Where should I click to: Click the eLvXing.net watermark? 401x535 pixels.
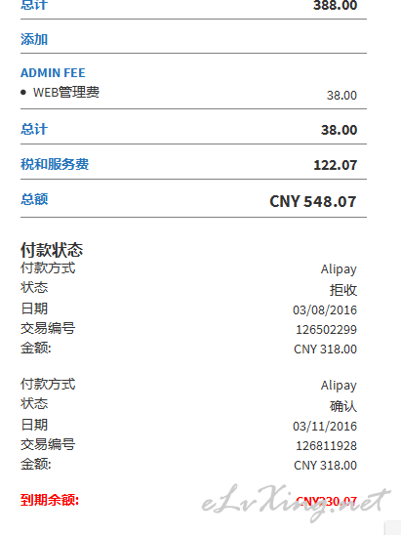pyautogui.click(x=296, y=503)
